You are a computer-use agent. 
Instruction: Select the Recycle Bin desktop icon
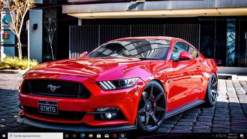click(x=6, y=5)
